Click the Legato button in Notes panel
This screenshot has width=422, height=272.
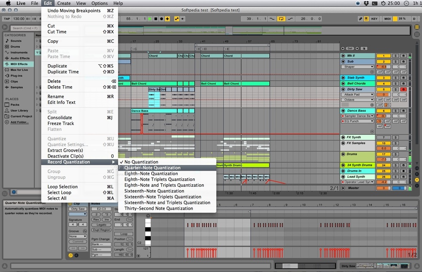[101, 225]
